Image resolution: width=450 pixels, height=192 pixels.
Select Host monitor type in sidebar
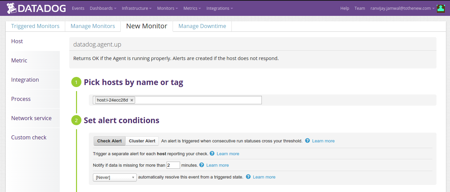[x=33, y=41]
